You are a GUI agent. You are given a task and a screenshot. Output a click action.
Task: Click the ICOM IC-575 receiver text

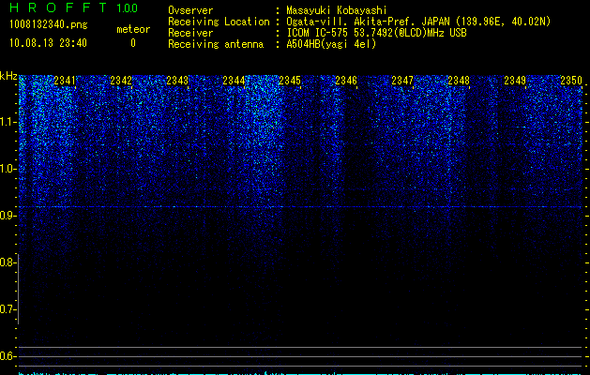(376, 33)
